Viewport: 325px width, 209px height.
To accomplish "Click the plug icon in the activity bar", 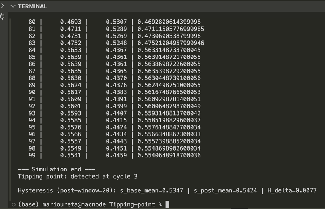I will [3, 16].
